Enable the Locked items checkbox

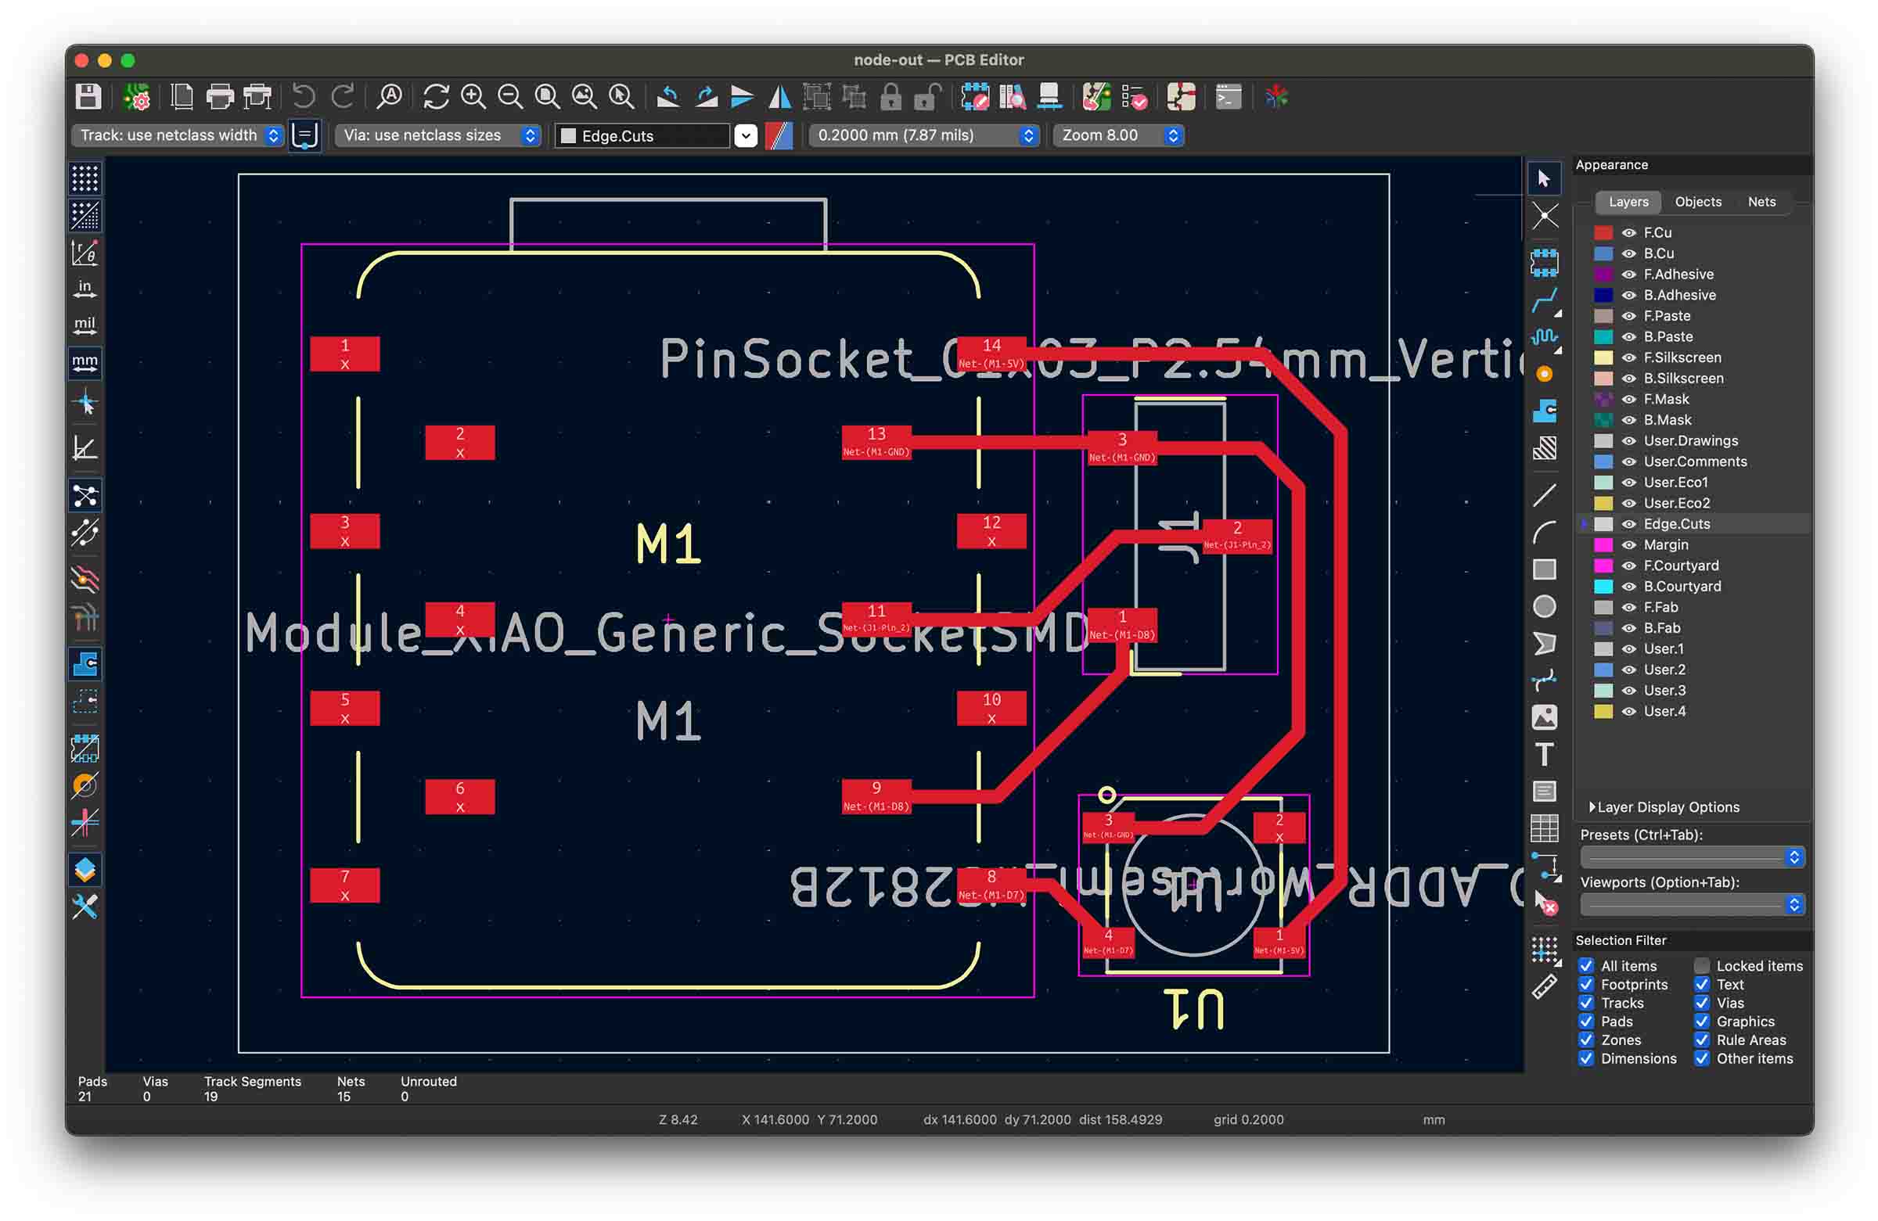(x=1701, y=965)
